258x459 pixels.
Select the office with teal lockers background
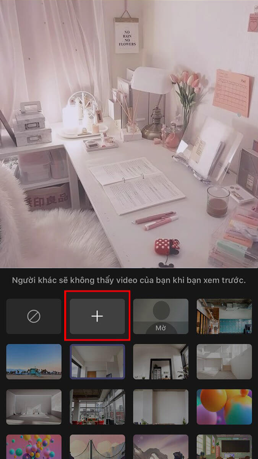224,316
